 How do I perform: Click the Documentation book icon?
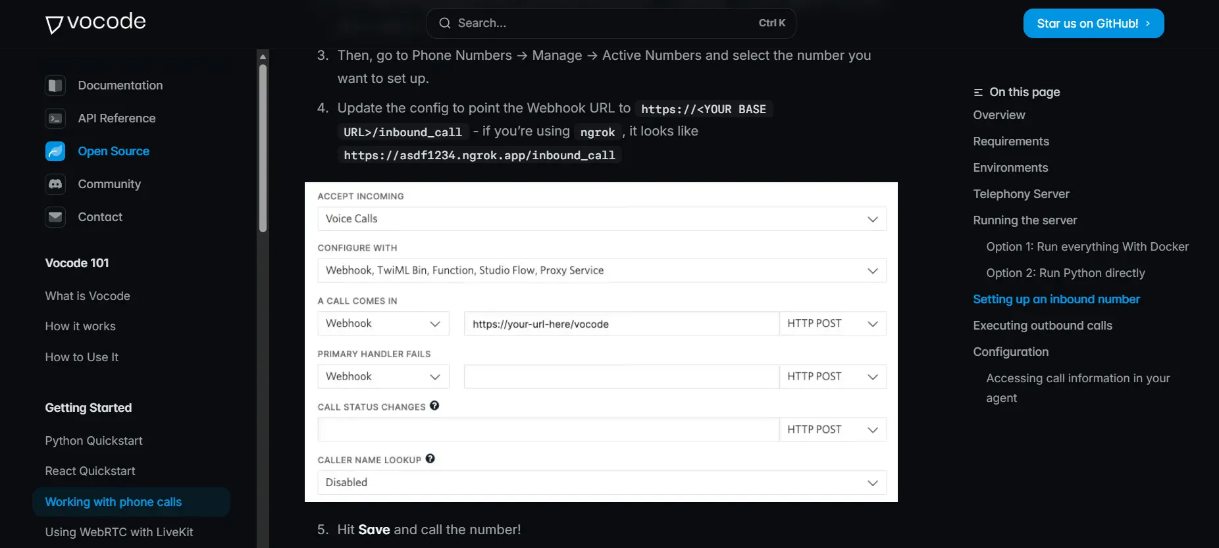coord(55,86)
